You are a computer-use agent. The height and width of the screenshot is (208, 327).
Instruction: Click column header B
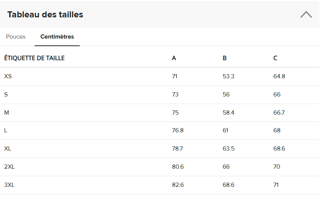click(225, 58)
